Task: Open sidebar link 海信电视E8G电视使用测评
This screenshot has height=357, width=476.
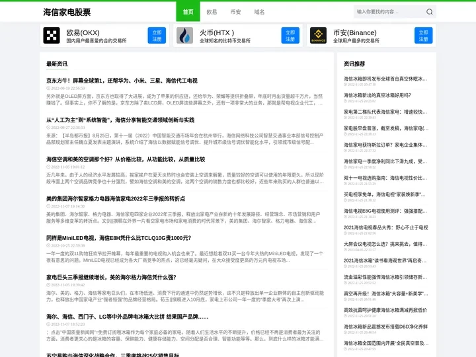Action: coord(385,211)
